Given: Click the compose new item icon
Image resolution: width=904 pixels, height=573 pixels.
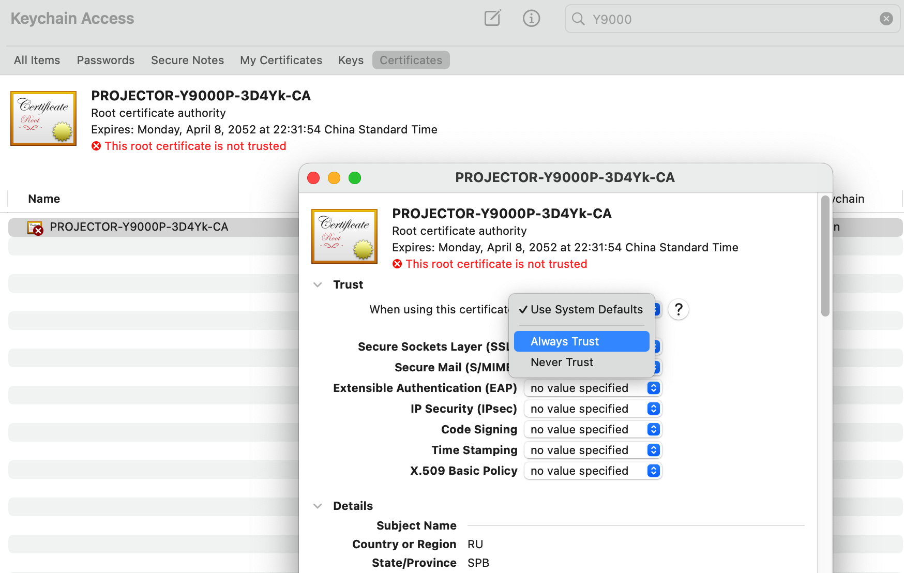Looking at the screenshot, I should [491, 18].
